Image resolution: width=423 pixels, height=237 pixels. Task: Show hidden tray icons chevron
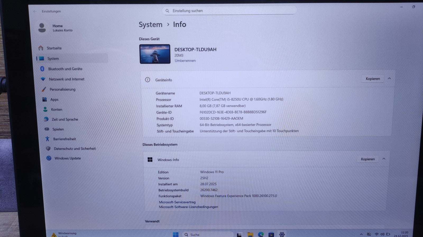click(361, 234)
